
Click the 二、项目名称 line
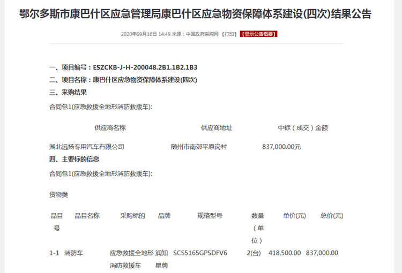point(123,80)
